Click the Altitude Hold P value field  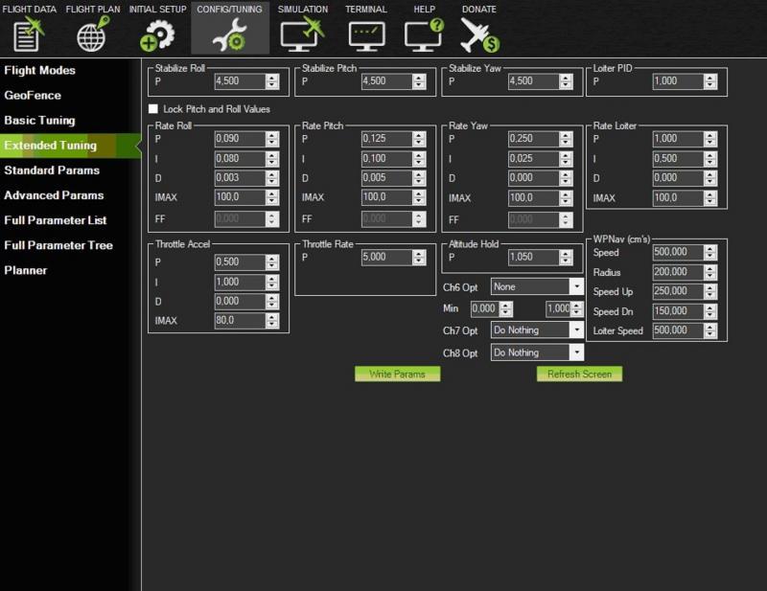coord(534,258)
